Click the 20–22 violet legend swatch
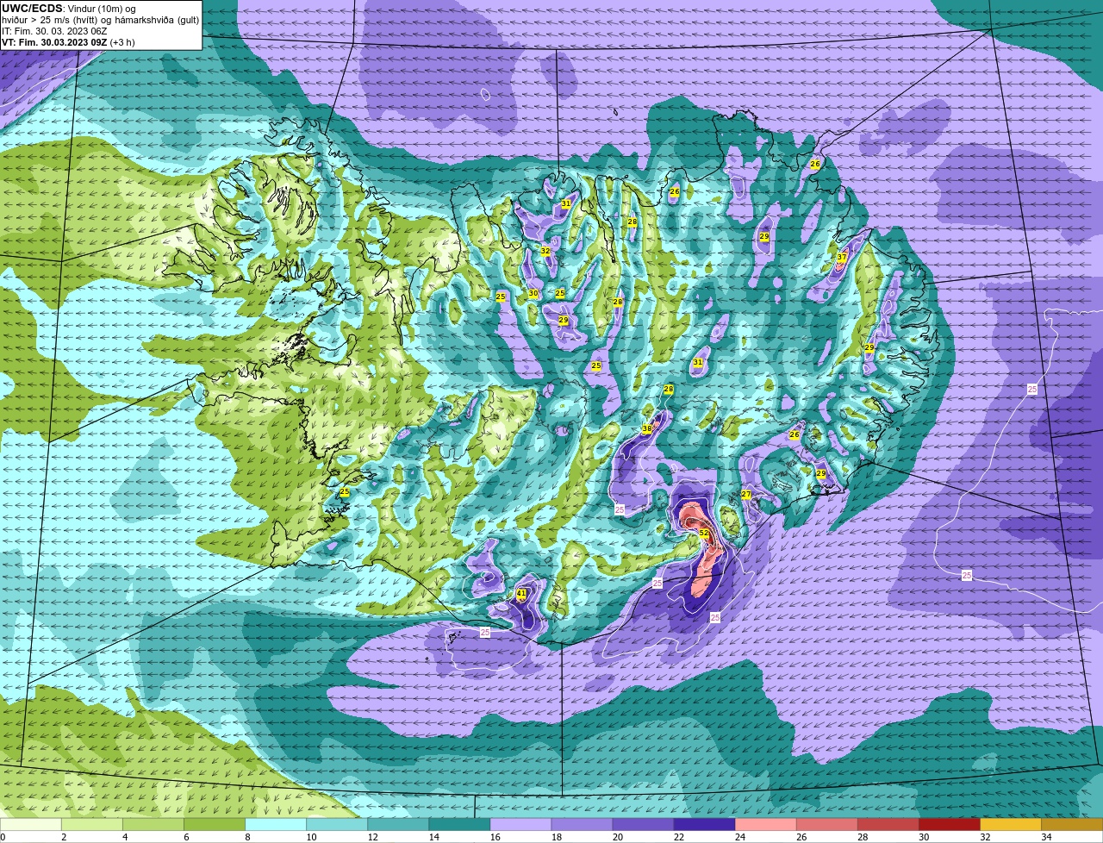 tap(643, 825)
